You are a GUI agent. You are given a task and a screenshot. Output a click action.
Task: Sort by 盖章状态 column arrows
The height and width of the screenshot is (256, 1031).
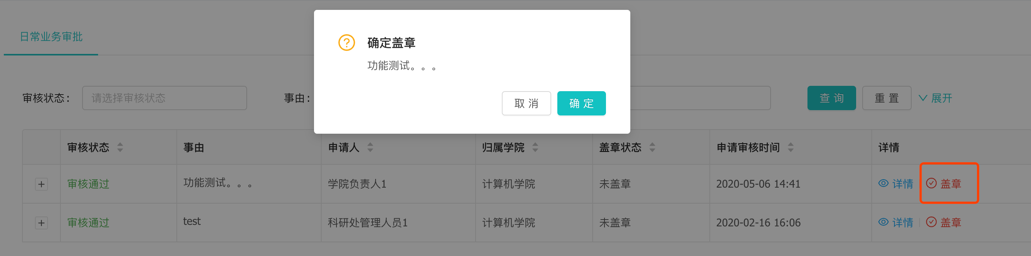coord(652,147)
